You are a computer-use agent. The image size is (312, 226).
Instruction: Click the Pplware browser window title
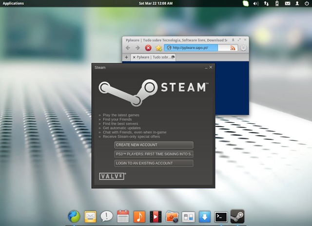[176, 40]
